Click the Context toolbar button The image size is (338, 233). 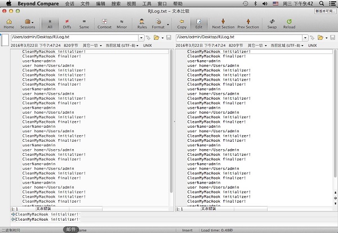point(104,23)
